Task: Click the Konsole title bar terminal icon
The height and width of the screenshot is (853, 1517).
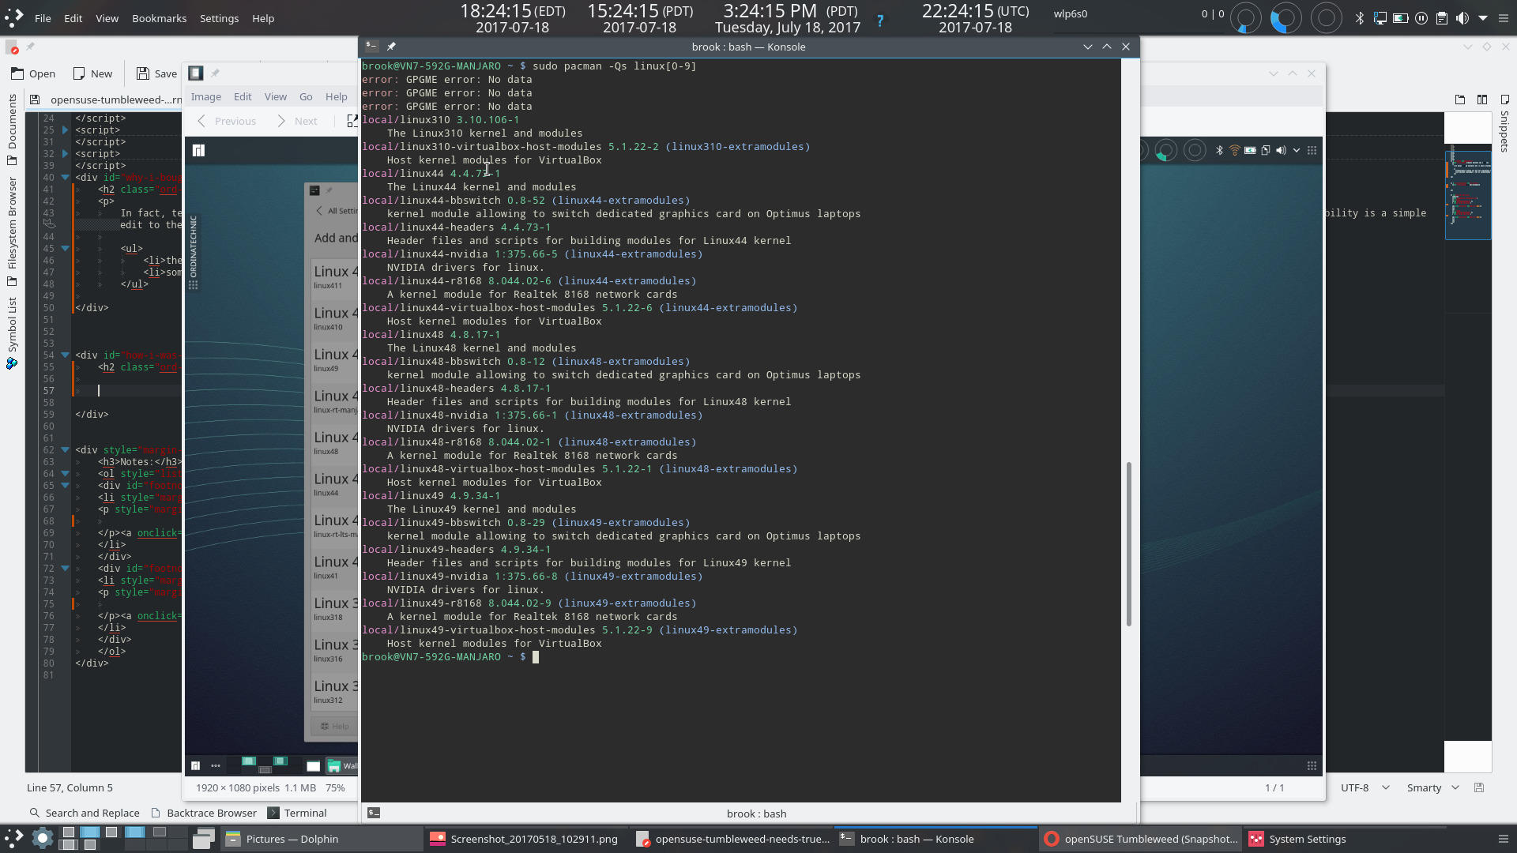Action: tap(371, 47)
